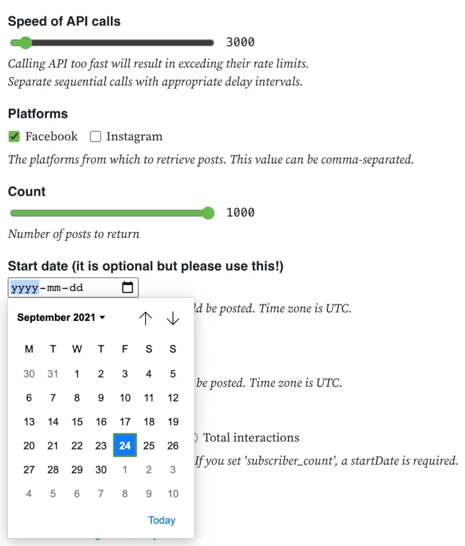Choose September 1 in the calendar
The width and height of the screenshot is (465, 546).
[77, 374]
